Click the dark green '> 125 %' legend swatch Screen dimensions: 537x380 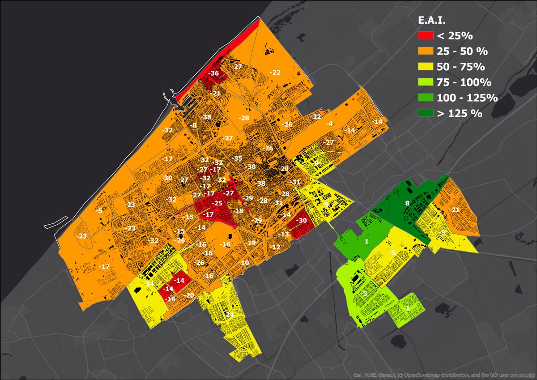[425, 113]
